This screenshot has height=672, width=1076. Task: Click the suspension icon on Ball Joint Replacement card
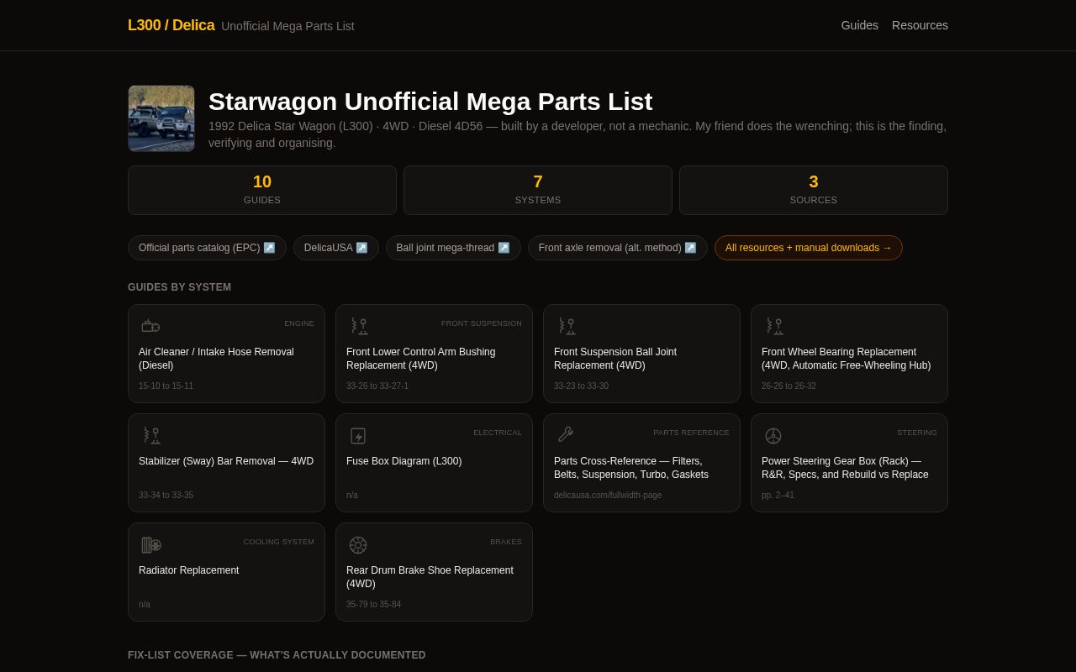pos(566,326)
